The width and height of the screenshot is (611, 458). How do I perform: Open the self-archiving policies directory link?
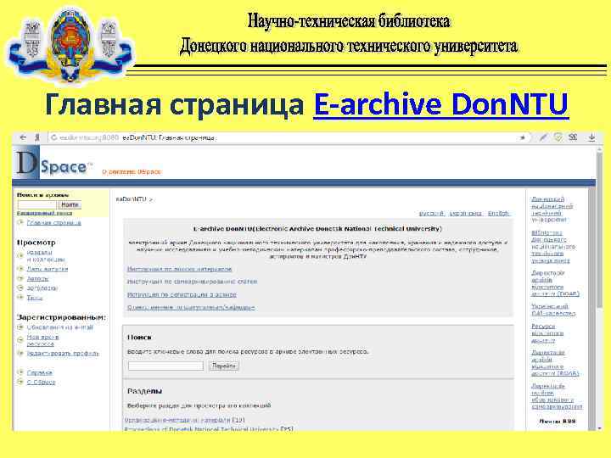coord(557,396)
